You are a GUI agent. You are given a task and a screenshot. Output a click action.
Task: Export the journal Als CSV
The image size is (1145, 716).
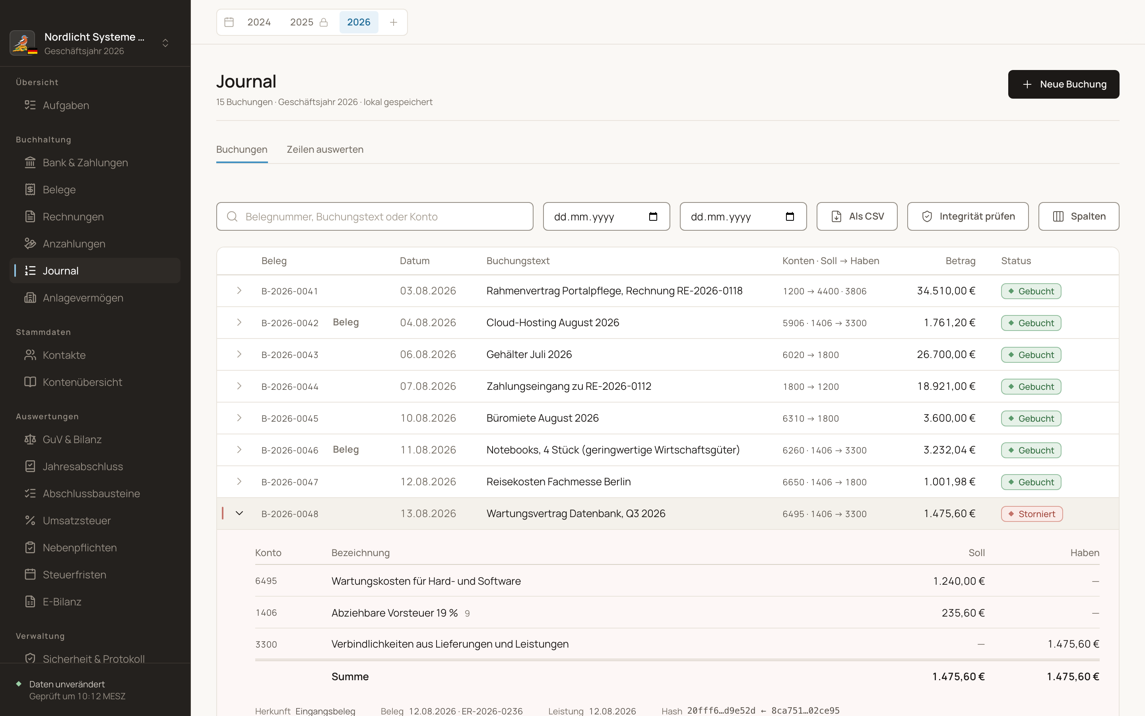tap(857, 216)
